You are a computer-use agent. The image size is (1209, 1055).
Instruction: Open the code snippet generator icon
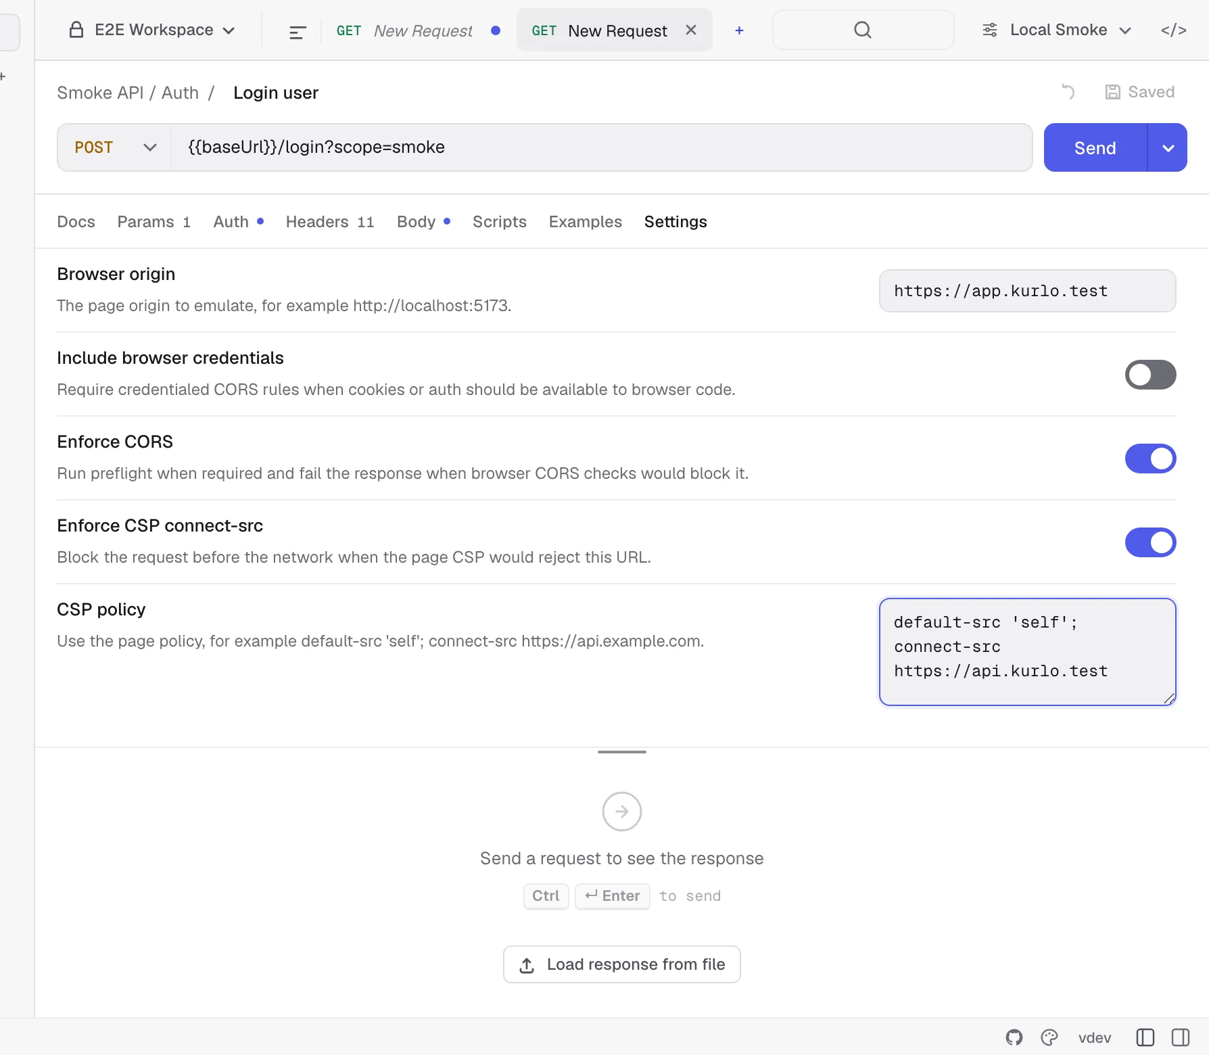[x=1174, y=30]
